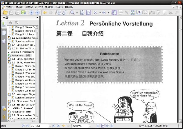
Task: Open the 42.84% zoom level dropdown
Action: click(90, 126)
